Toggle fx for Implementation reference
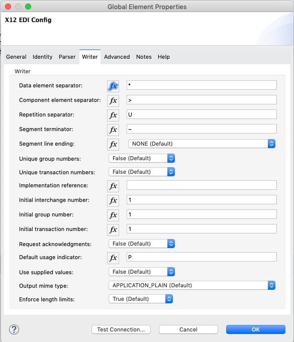Image resolution: width=294 pixels, height=342 pixels. click(x=113, y=186)
